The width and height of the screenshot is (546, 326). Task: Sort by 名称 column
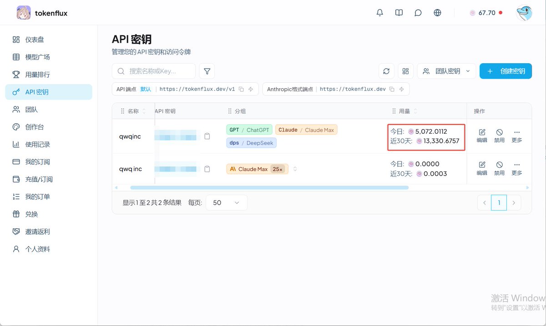(144, 111)
